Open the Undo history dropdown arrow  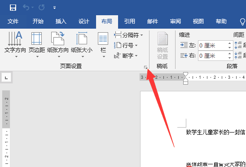pyautogui.click(x=33, y=7)
